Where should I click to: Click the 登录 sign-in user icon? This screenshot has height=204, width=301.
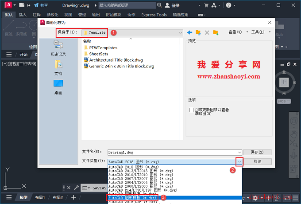tap(167, 5)
